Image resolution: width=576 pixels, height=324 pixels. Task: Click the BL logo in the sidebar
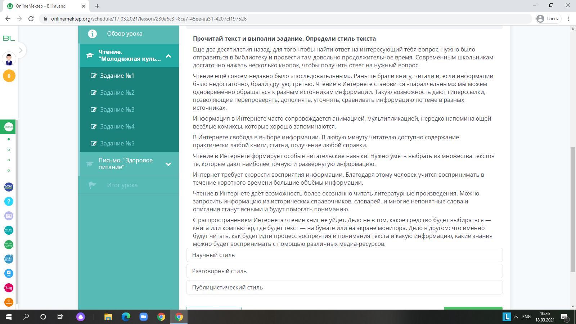9,38
